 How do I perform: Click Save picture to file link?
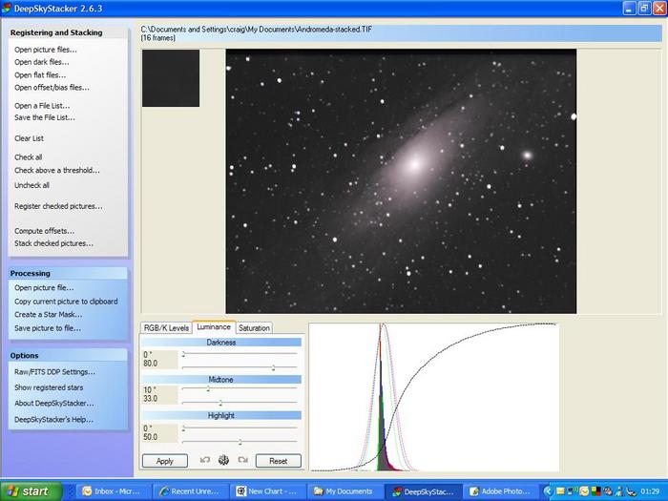point(48,328)
